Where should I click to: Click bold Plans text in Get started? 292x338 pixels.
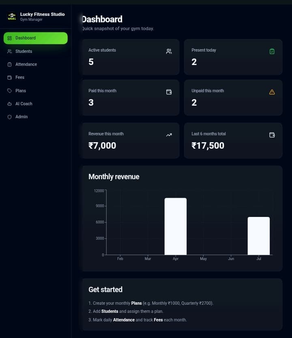click(x=136, y=303)
